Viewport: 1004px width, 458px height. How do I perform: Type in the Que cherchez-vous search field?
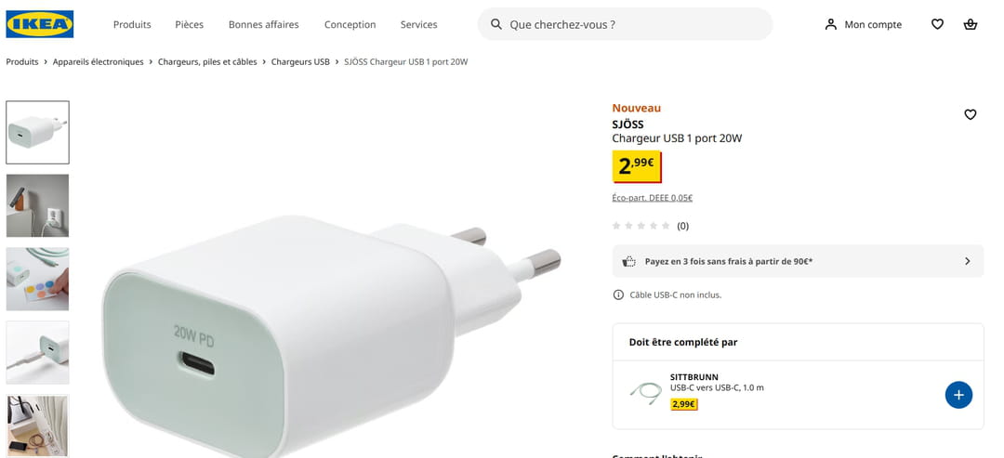632,24
